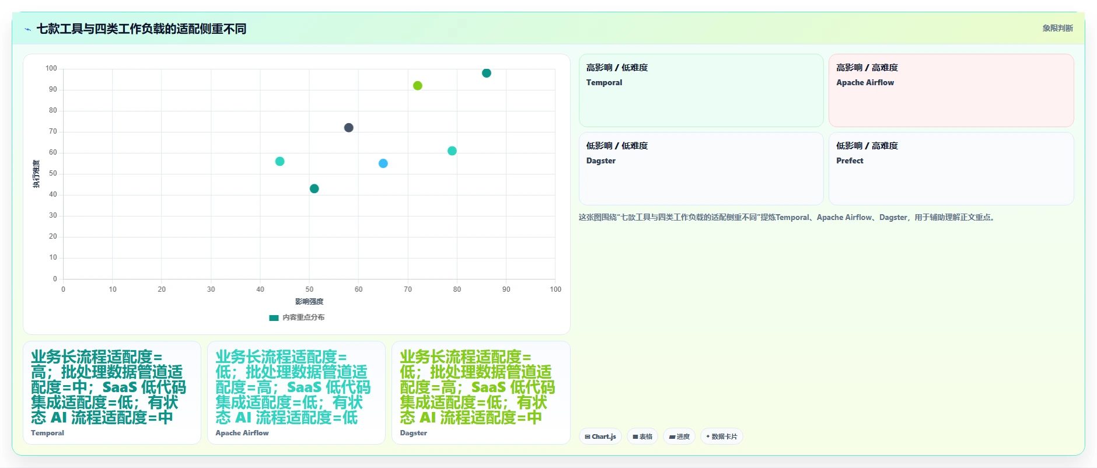The width and height of the screenshot is (1097, 468).
Task: Click the Chart.js tag
Action: pos(600,436)
